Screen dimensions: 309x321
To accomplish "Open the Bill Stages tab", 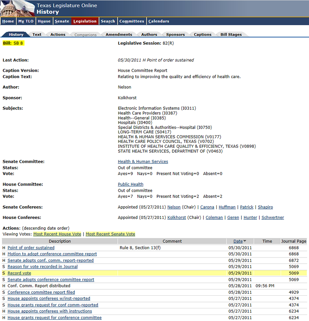I will (x=231, y=35).
